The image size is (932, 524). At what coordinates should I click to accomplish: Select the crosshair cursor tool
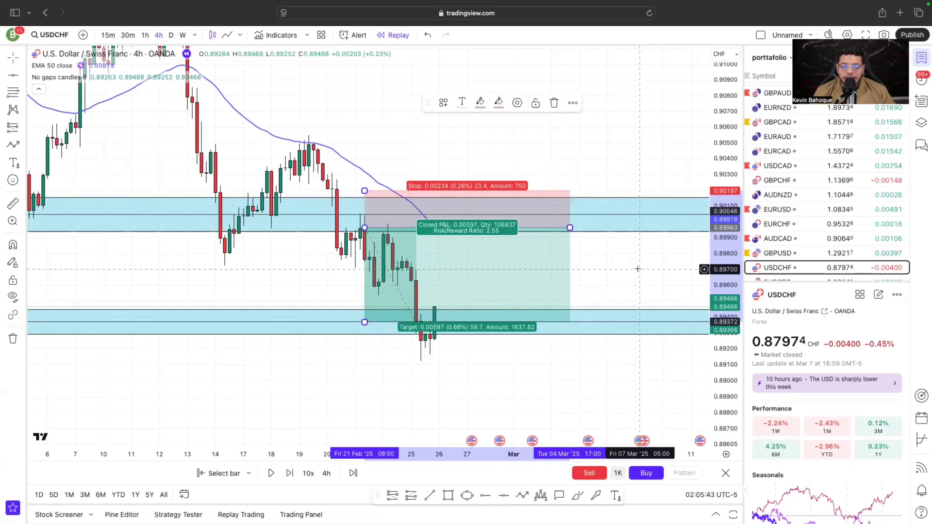(x=13, y=58)
